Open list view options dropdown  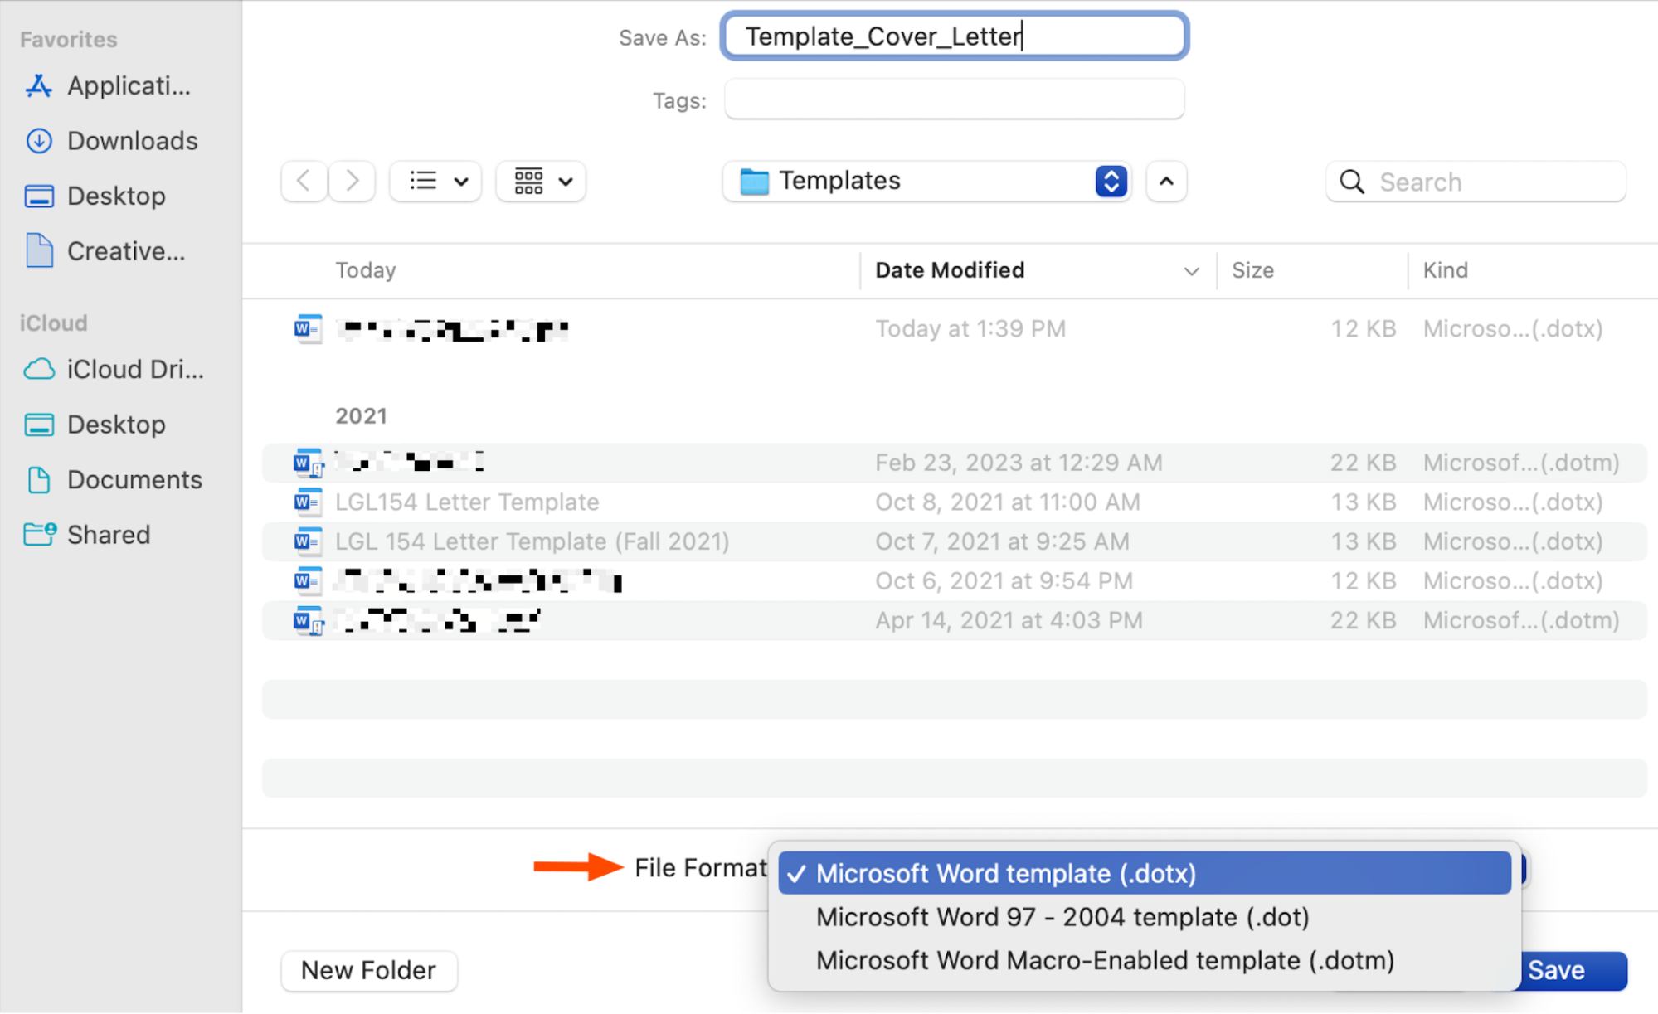pyautogui.click(x=436, y=181)
